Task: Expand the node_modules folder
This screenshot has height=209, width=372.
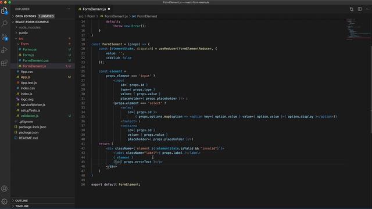Action: pos(30,27)
